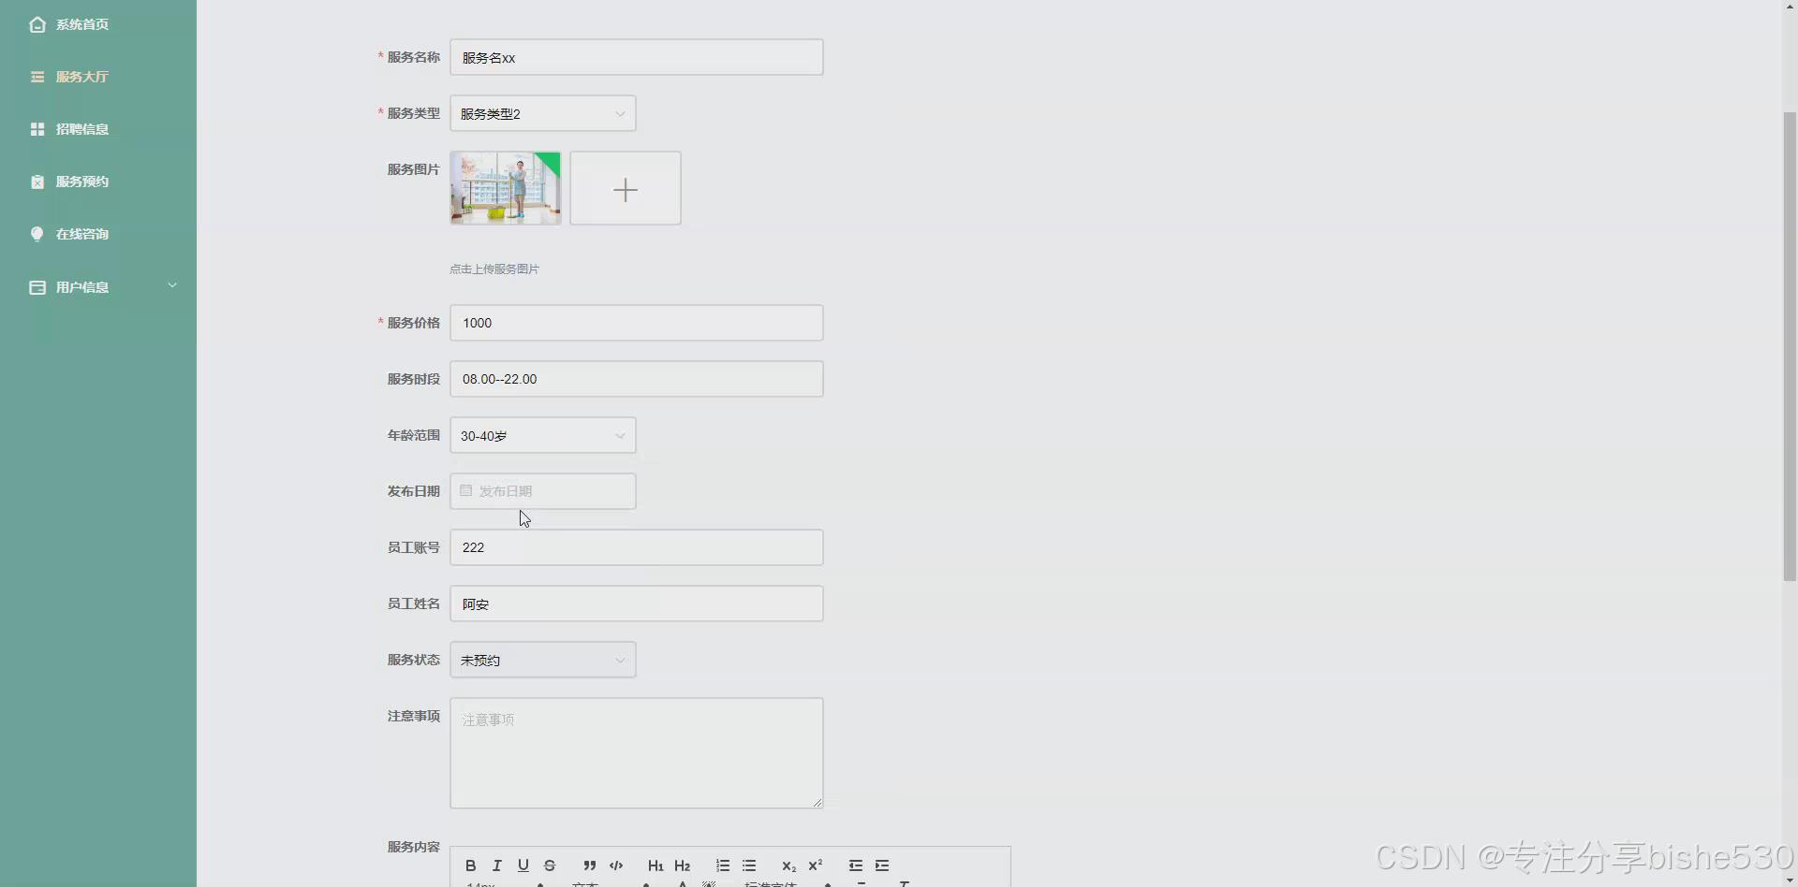The height and width of the screenshot is (887, 1798).
Task: Toggle italic formatting in editor
Action: pyautogui.click(x=497, y=865)
